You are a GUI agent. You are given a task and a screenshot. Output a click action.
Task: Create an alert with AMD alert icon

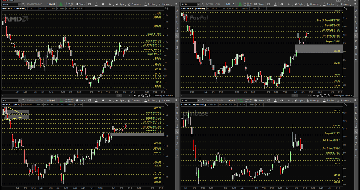[90, 4]
